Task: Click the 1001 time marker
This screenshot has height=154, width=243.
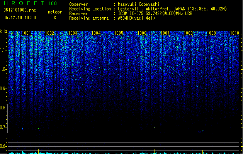Action: tap(27, 33)
